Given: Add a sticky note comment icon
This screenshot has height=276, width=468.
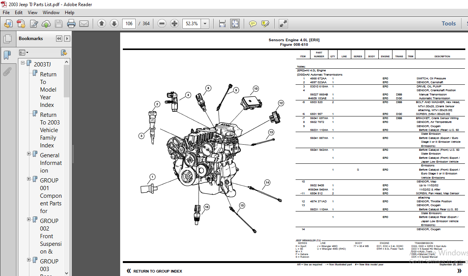Looking at the screenshot, I should click(x=252, y=24).
